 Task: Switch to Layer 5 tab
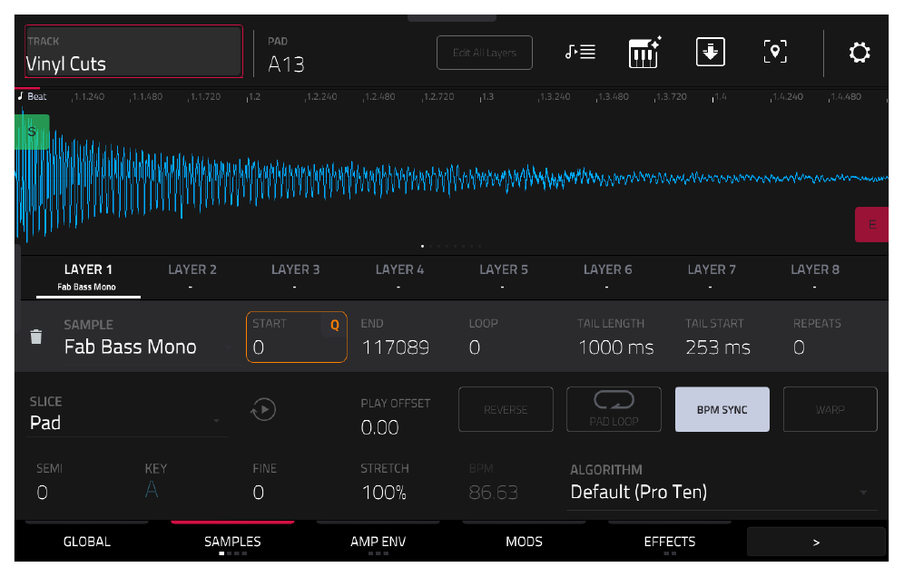504,278
